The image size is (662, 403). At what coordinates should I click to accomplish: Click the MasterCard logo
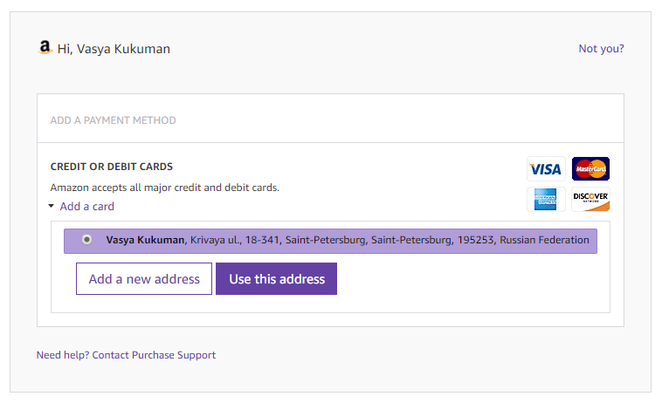click(590, 169)
